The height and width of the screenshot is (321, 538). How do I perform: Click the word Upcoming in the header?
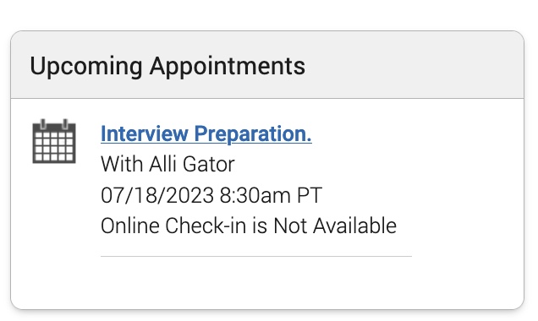click(86, 67)
